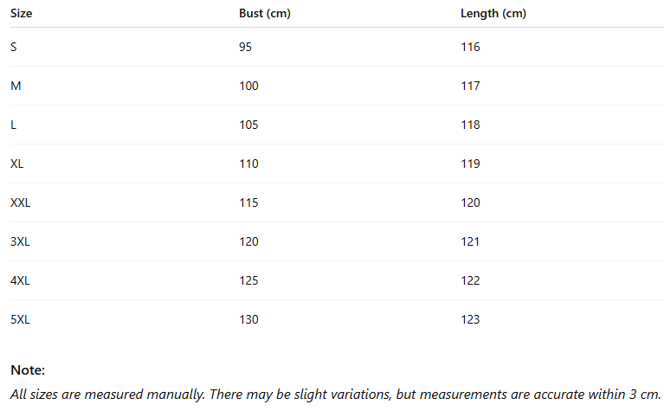Select the 4XL size cell
The width and height of the screenshot is (664, 411).
[20, 280]
